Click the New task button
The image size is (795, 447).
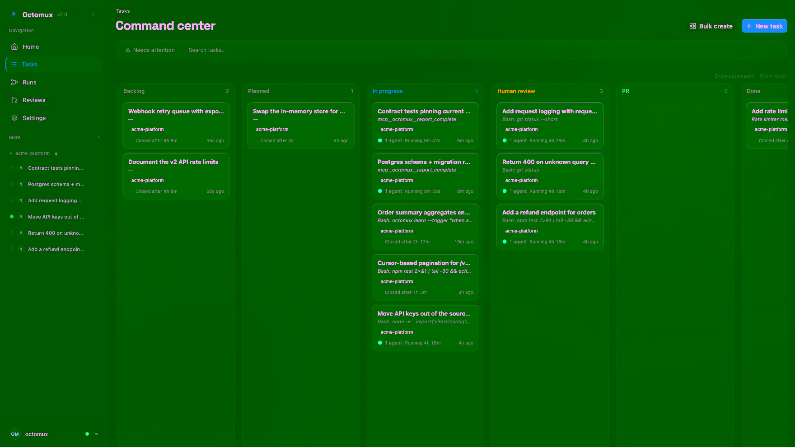pos(764,26)
